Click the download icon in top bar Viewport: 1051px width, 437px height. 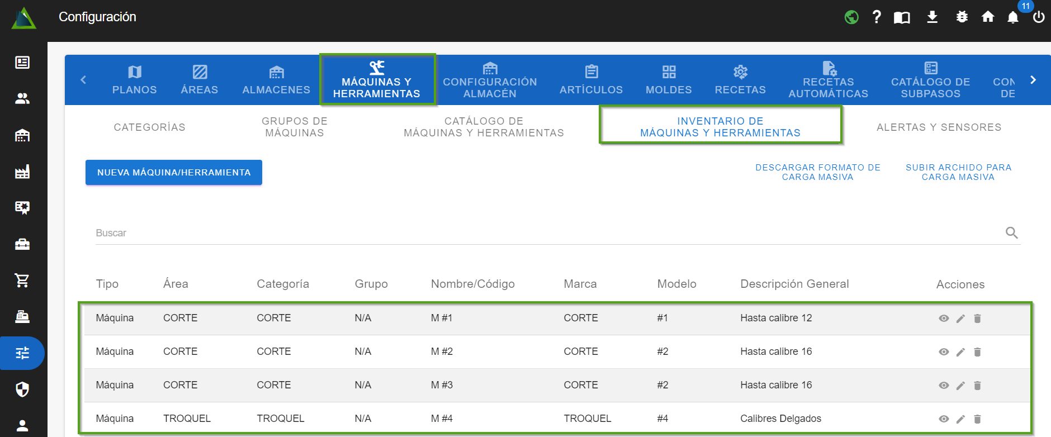[x=932, y=17]
